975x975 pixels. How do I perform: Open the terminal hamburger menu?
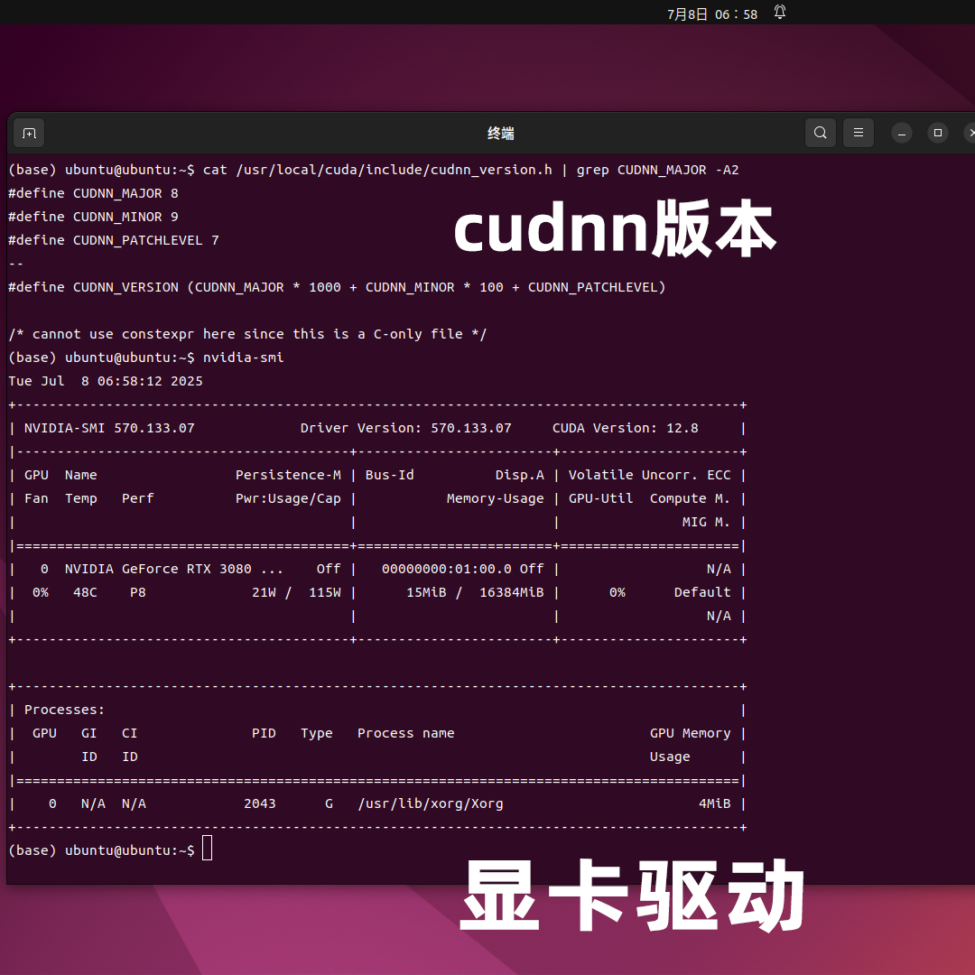point(859,133)
